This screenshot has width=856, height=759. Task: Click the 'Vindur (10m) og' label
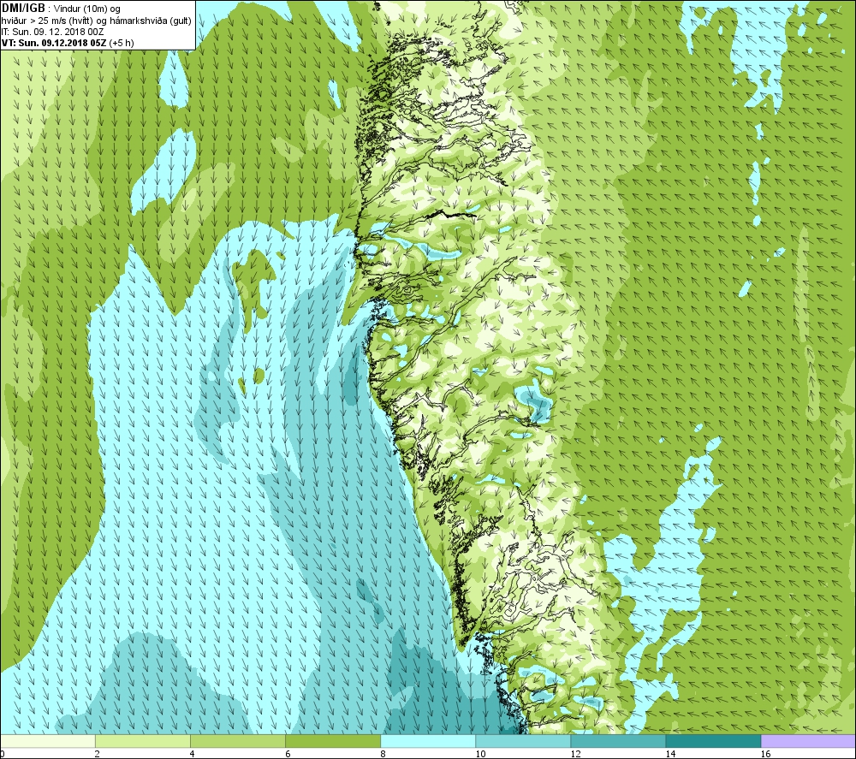coord(86,9)
